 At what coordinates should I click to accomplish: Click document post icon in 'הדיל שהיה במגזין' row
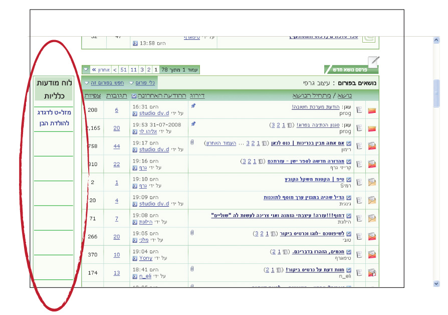click(x=359, y=200)
